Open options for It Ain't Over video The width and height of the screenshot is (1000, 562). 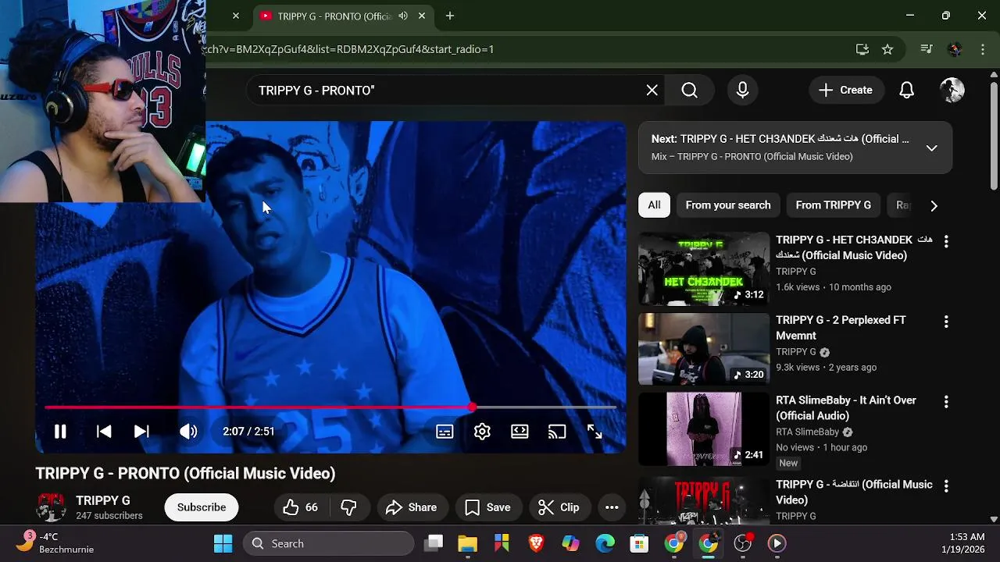(x=946, y=402)
